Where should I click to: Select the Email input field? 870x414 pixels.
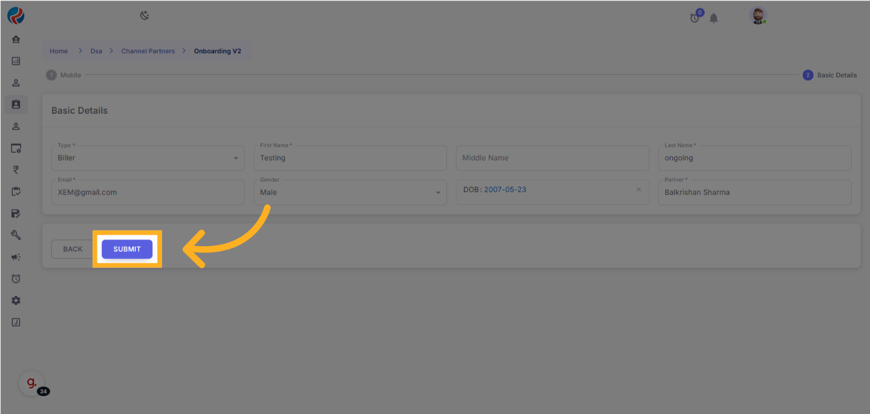[148, 192]
